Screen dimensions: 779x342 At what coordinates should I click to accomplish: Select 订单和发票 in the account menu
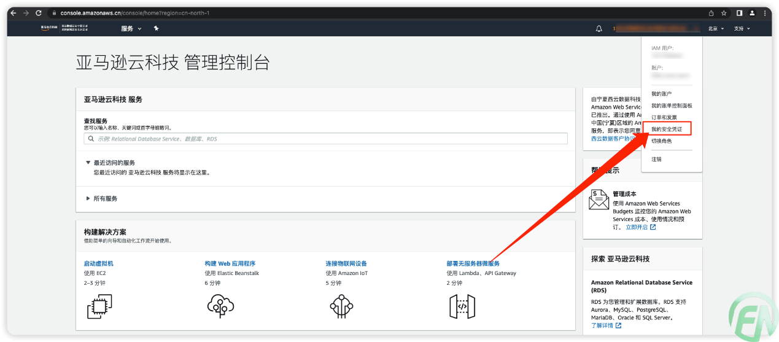click(x=664, y=117)
